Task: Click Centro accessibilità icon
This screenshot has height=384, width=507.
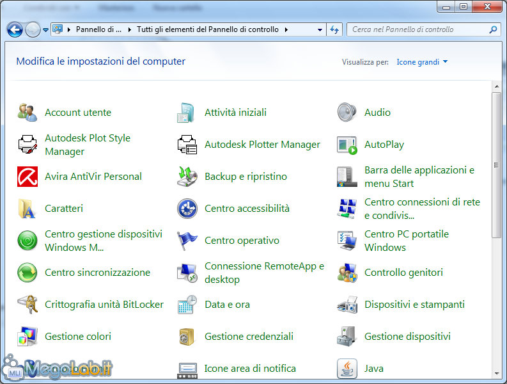Action: [x=187, y=209]
